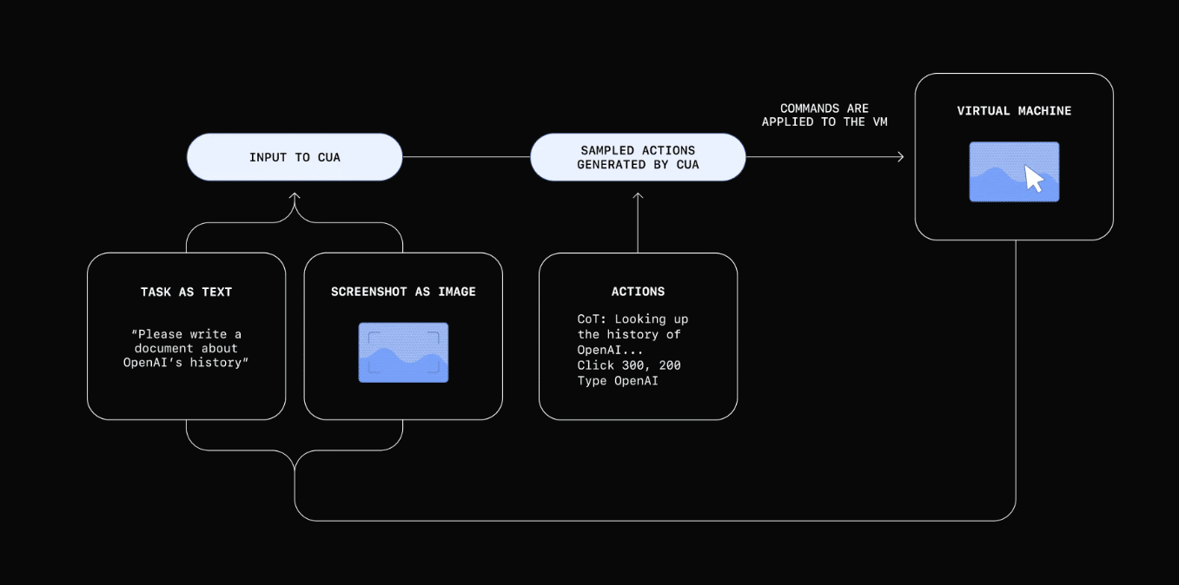The height and width of the screenshot is (585, 1179).
Task: Select the CoT: Looking up text line
Action: [633, 319]
